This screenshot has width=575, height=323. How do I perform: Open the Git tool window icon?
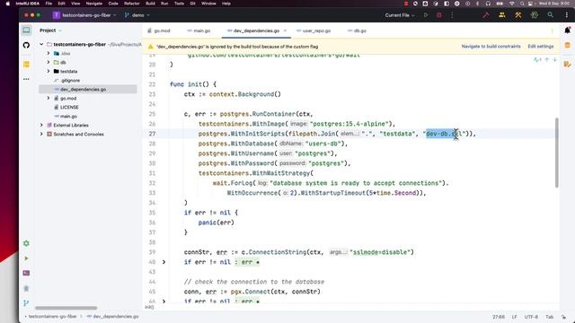pos(26,303)
